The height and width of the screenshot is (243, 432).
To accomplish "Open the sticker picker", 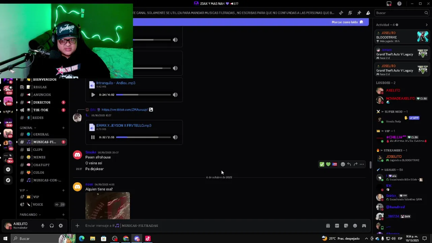I will click(346, 226).
